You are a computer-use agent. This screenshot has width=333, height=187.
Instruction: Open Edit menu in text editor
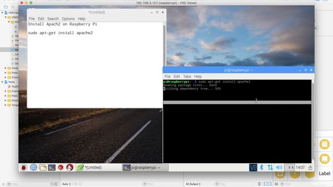[41, 19]
